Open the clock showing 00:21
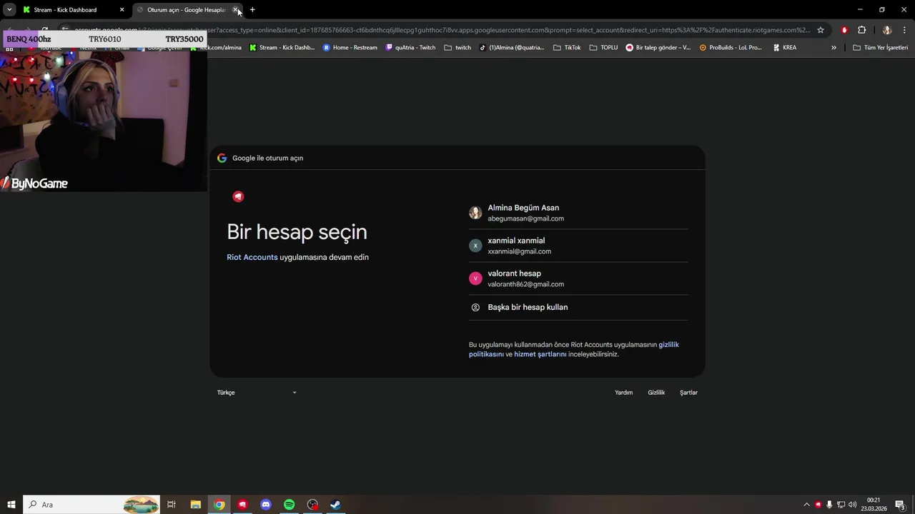The height and width of the screenshot is (514, 915). pyautogui.click(x=874, y=505)
